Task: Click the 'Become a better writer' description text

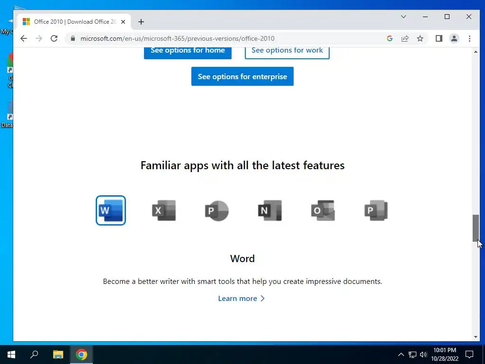Action: [242, 282]
